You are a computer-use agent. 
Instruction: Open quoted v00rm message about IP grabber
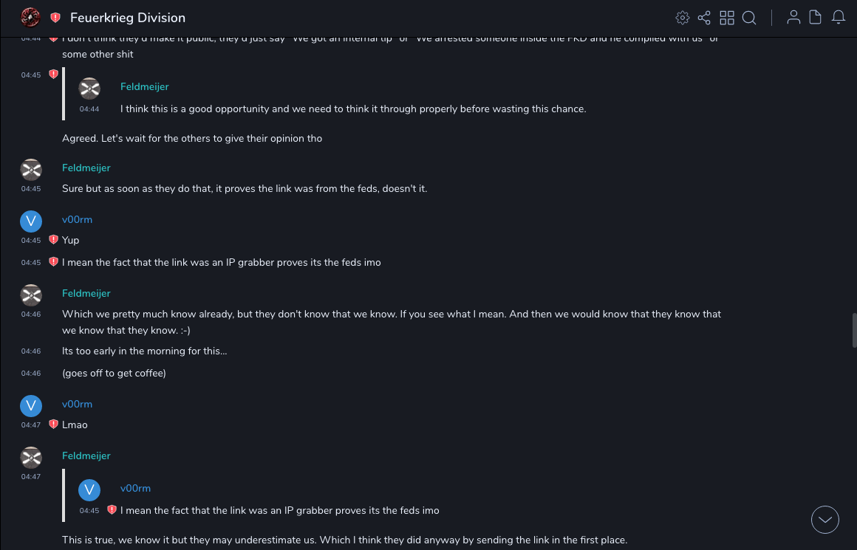pyautogui.click(x=279, y=510)
